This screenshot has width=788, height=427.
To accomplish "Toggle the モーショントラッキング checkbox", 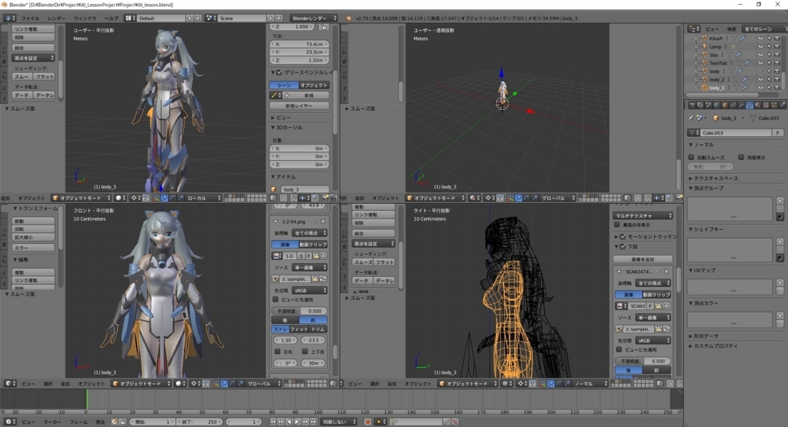I will (623, 236).
